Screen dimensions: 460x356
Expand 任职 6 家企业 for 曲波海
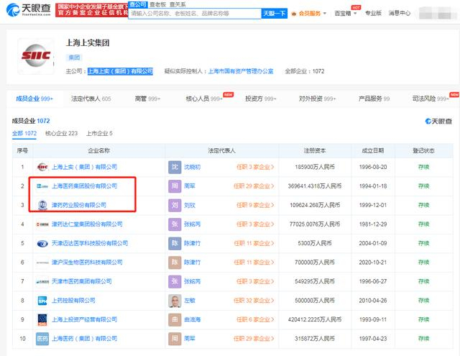point(255,319)
